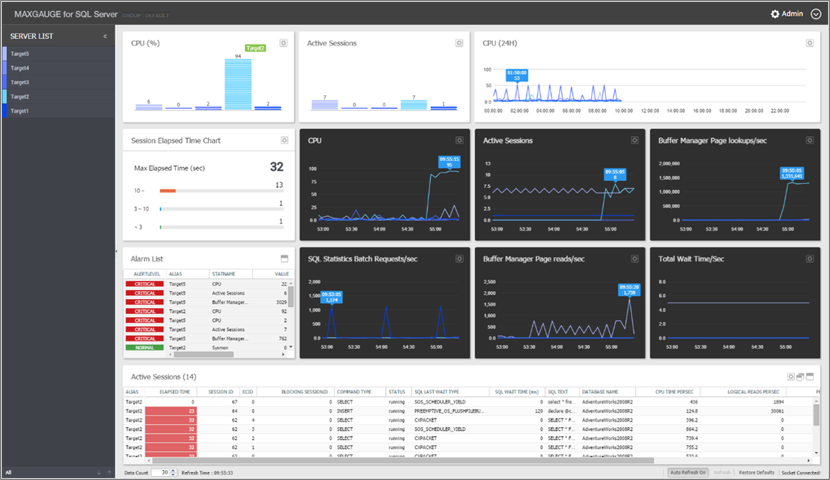Click the All group filter
Image resolution: width=830 pixels, height=480 pixels.
point(9,472)
